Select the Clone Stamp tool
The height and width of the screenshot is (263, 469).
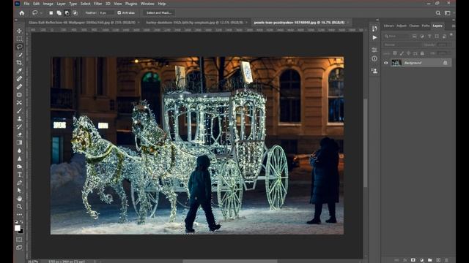[19, 118]
